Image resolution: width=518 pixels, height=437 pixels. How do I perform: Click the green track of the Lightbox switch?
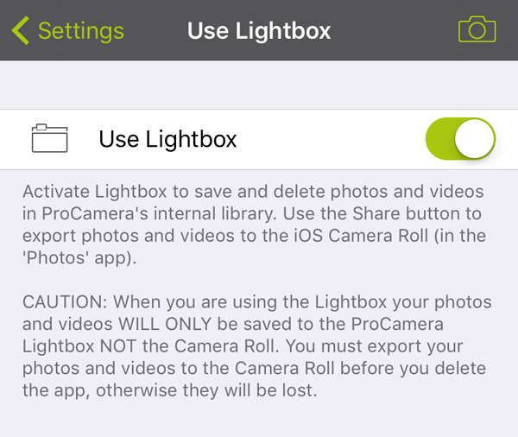click(x=440, y=139)
